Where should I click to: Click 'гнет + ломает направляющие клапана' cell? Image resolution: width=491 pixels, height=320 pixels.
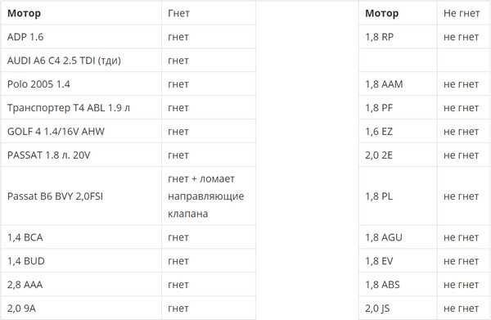[209, 196]
